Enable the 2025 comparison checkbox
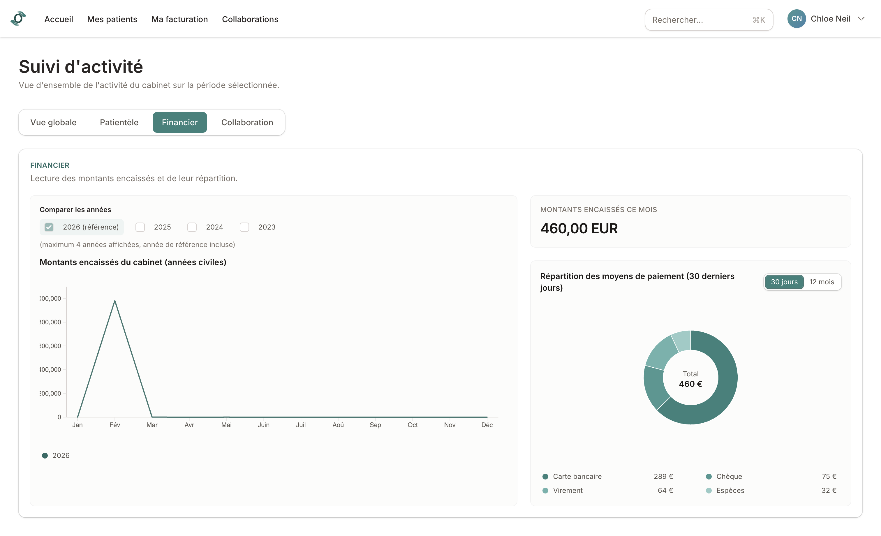Screen dimensions: 881x536 pyautogui.click(x=140, y=227)
